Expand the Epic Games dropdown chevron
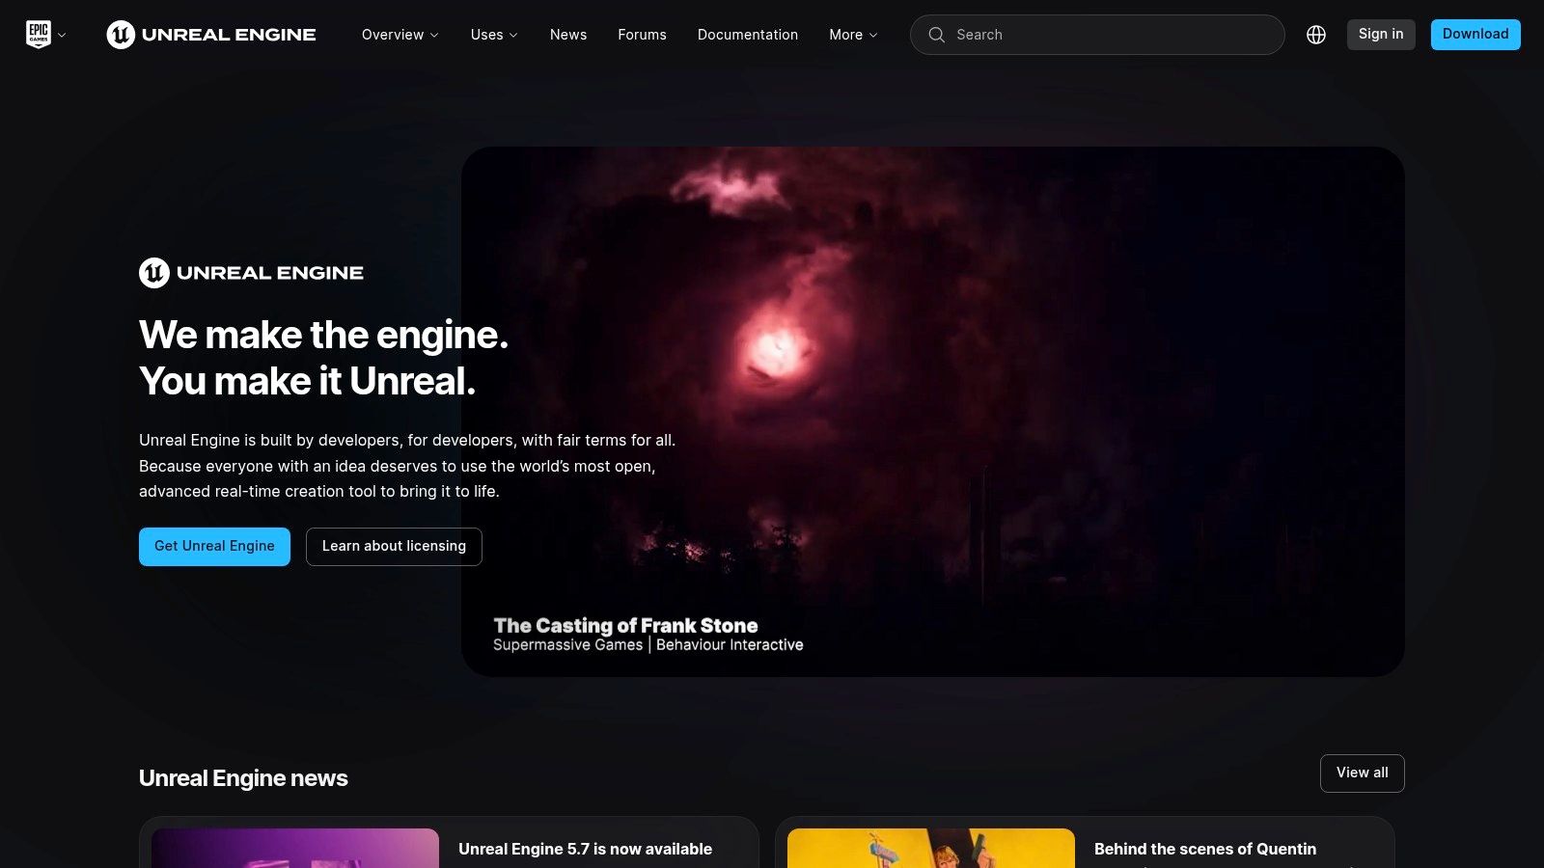 coord(62,36)
